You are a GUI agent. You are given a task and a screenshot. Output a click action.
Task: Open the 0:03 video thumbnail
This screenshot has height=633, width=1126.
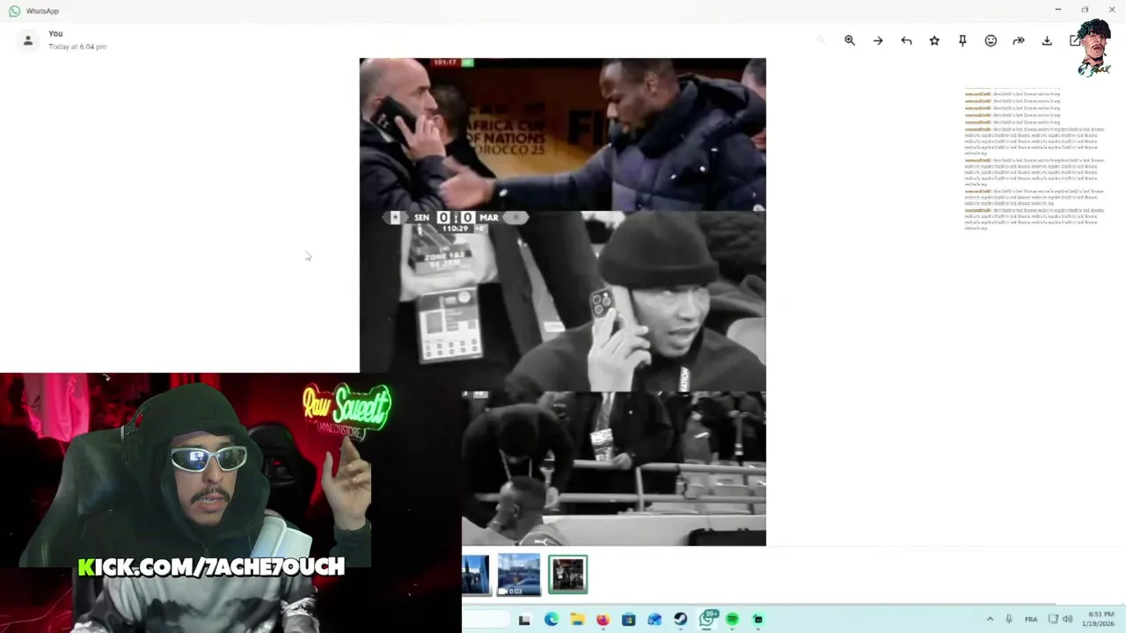coord(519,575)
